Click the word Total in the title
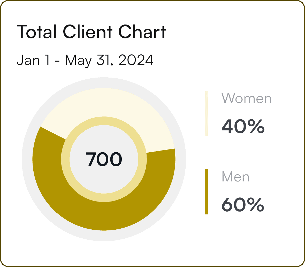Screen dimensions: 305x267 [x=37, y=32]
